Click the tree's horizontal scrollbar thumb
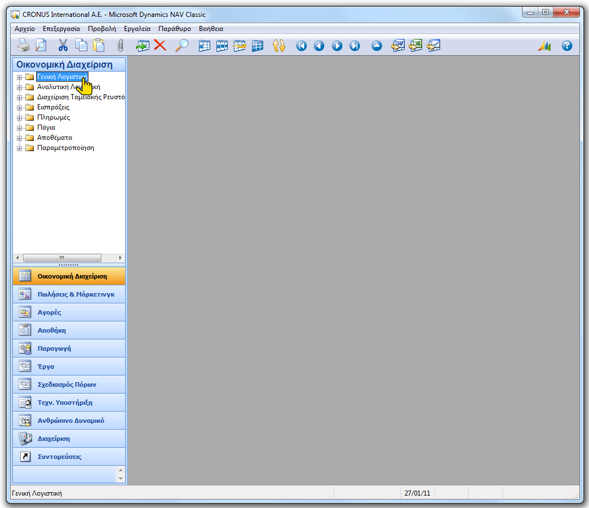Viewport: 589px width, 508px height. pos(62,258)
